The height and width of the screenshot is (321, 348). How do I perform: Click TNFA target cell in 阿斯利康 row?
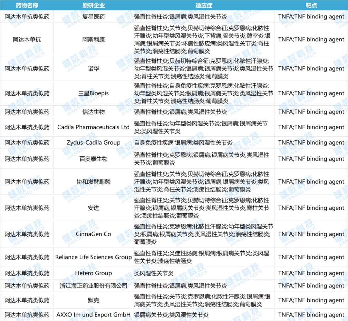click(311, 40)
